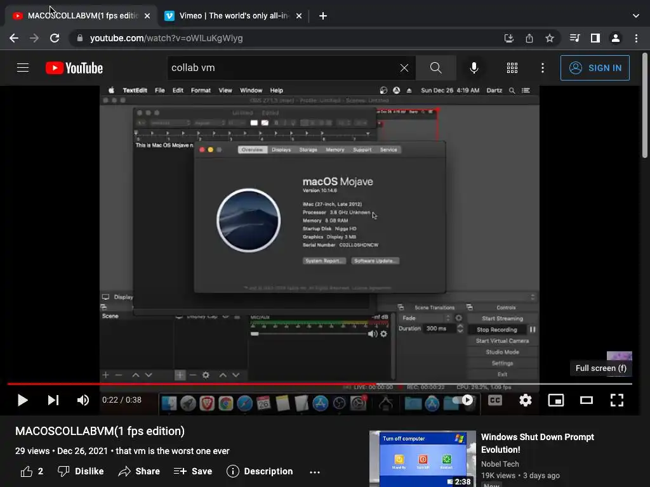This screenshot has width=650, height=487.
Task: Go back in browser history
Action: (14, 38)
